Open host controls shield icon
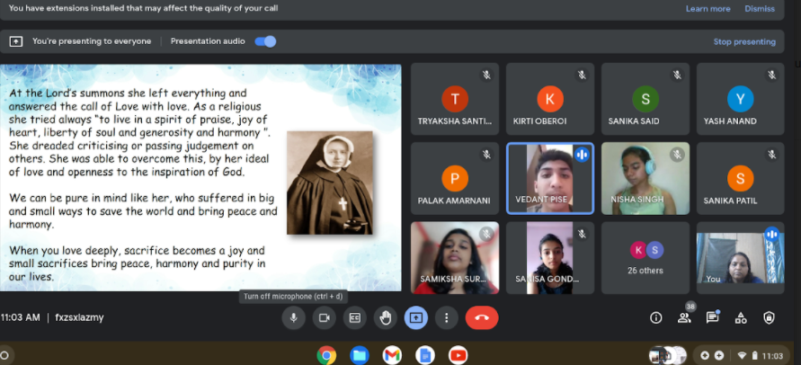The image size is (801, 365). 769,317
